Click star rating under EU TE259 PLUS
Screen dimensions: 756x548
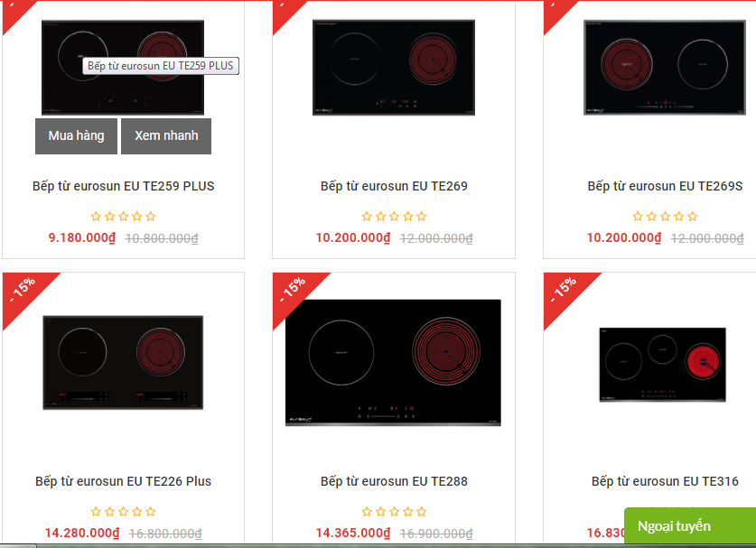coord(124,217)
